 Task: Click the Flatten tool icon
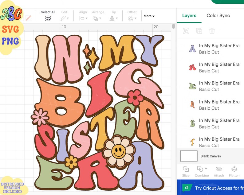click(x=234, y=169)
